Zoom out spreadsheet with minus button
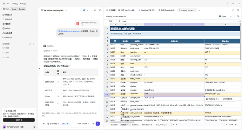Screen dimensions: 242x130 pyautogui.click(x=227, y=125)
